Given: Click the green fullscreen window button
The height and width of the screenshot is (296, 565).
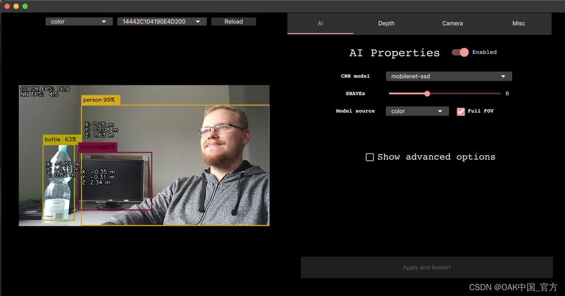Looking at the screenshot, I should (x=25, y=6).
